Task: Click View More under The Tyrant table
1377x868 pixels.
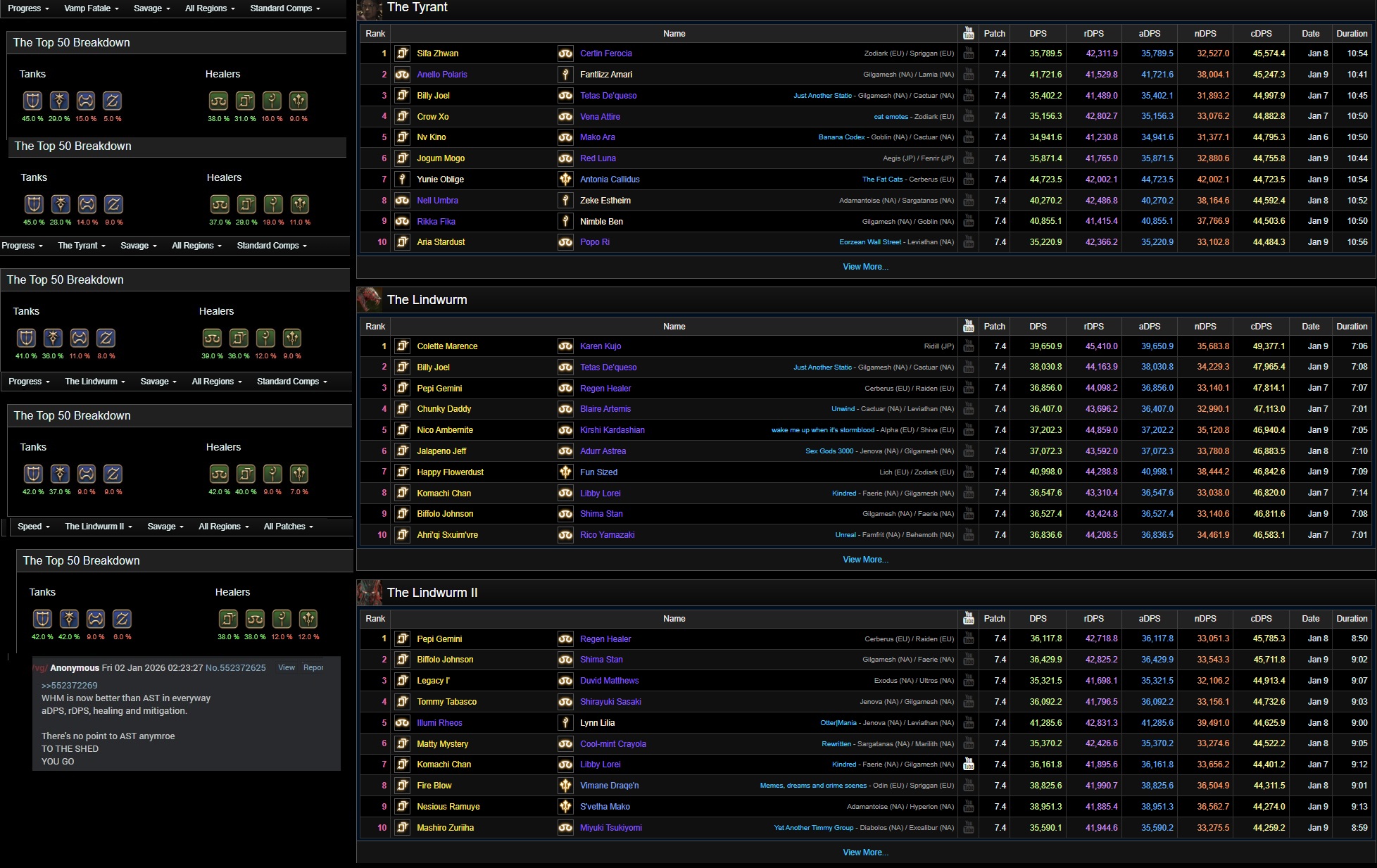Action: click(x=865, y=267)
